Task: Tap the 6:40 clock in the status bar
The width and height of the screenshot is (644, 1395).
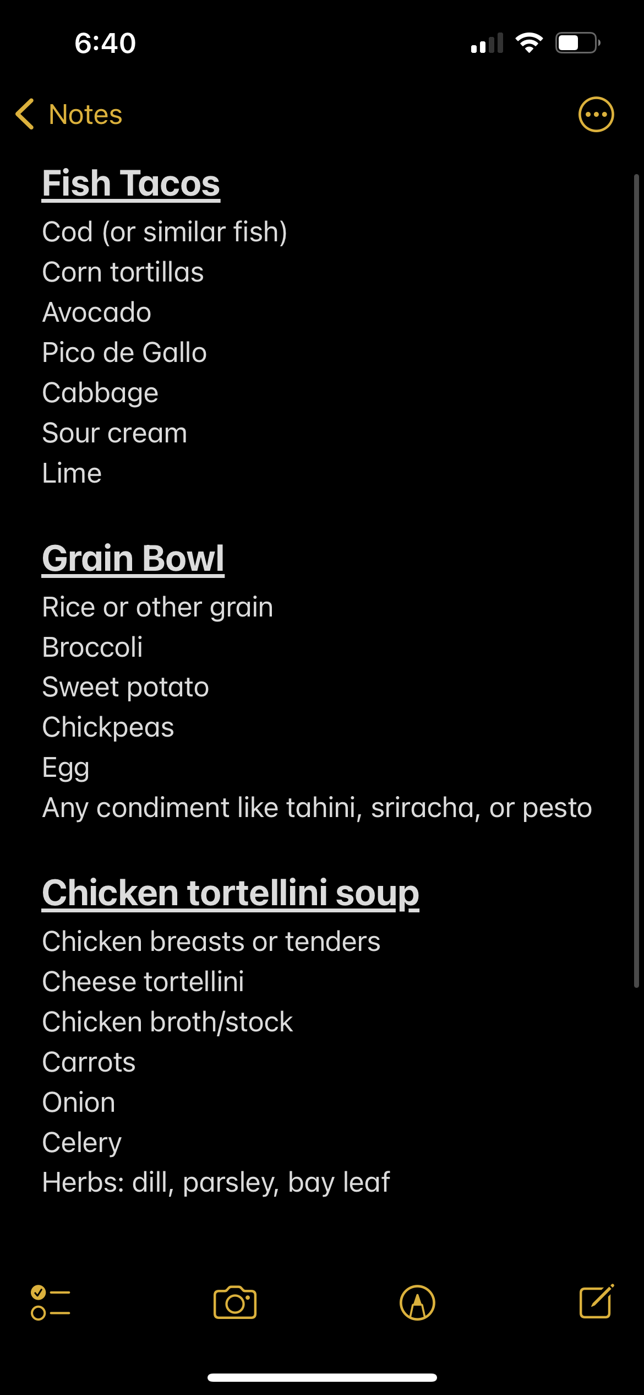Action: 105,43
